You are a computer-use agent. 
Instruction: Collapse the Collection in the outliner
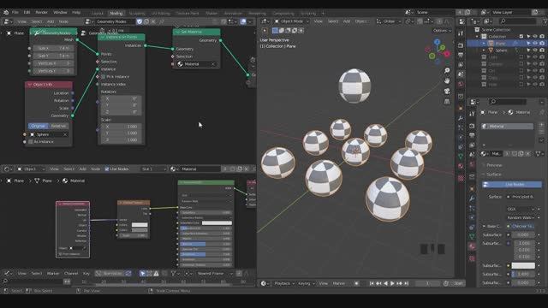click(x=477, y=36)
